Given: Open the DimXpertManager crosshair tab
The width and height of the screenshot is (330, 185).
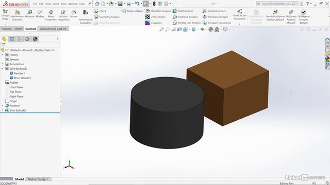Looking at the screenshot, I should click(27, 39).
